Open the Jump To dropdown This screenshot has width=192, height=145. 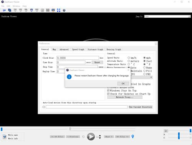pyautogui.click(x=167, y=16)
